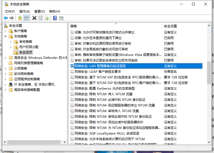Sort by the 策略 column header

(x=116, y=26)
